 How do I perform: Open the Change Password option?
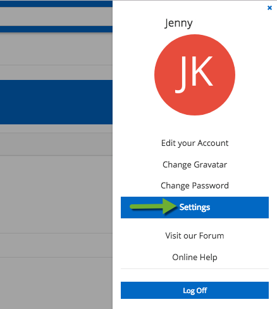(195, 185)
